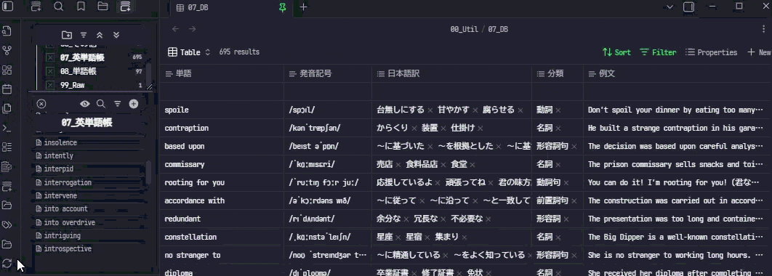
Task: Open the interrogation note
Action: (68, 182)
